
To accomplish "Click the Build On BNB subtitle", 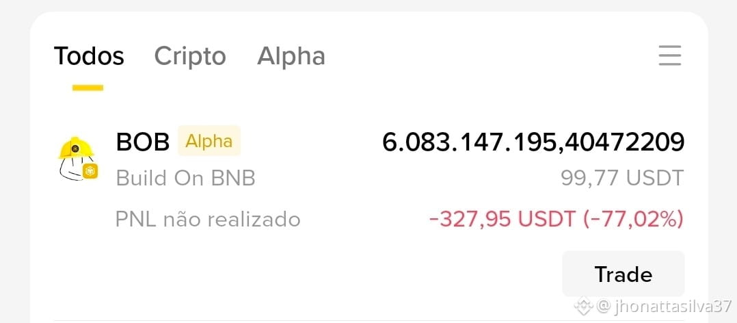I will pos(186,178).
